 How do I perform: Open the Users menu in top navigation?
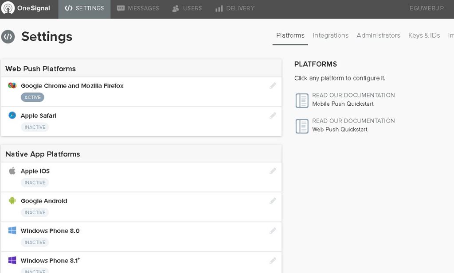(x=187, y=8)
